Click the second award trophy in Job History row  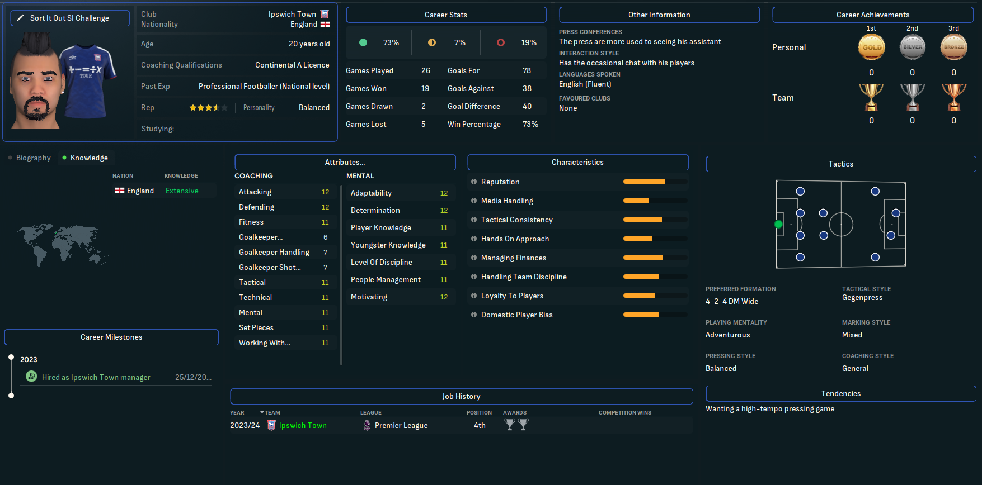[523, 425]
